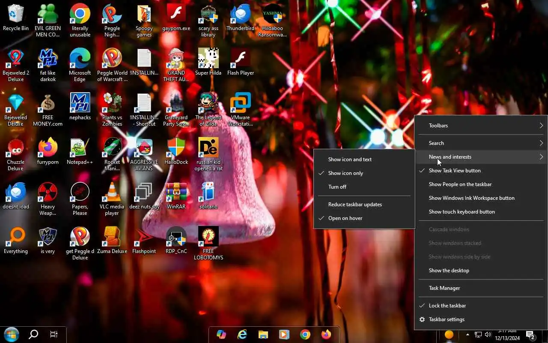
Task: Open the network status tray icon
Action: (x=478, y=334)
